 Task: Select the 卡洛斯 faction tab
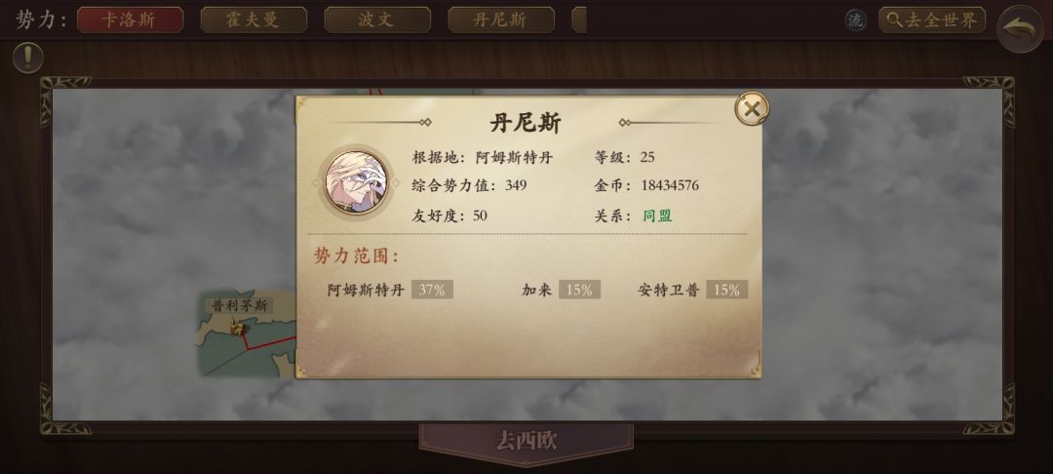click(131, 20)
